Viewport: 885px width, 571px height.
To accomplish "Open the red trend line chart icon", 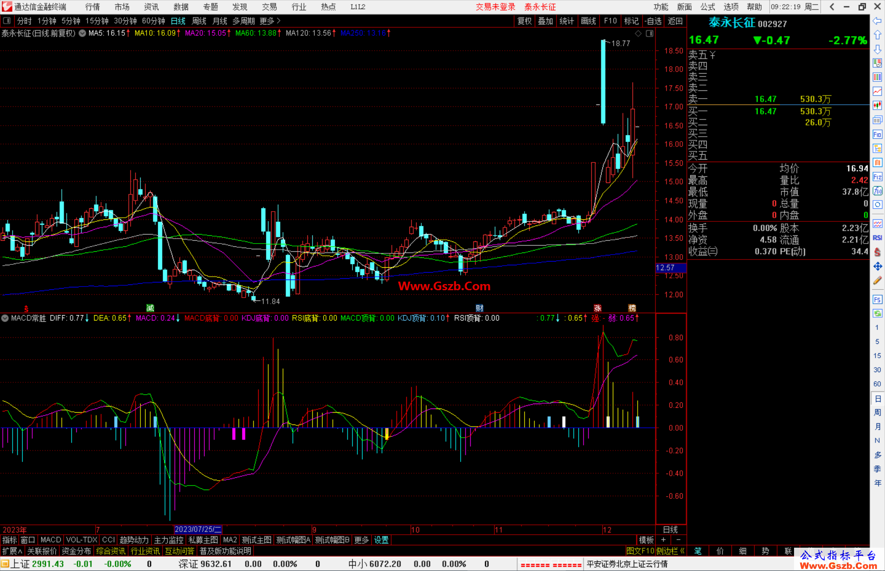I will pos(877,91).
